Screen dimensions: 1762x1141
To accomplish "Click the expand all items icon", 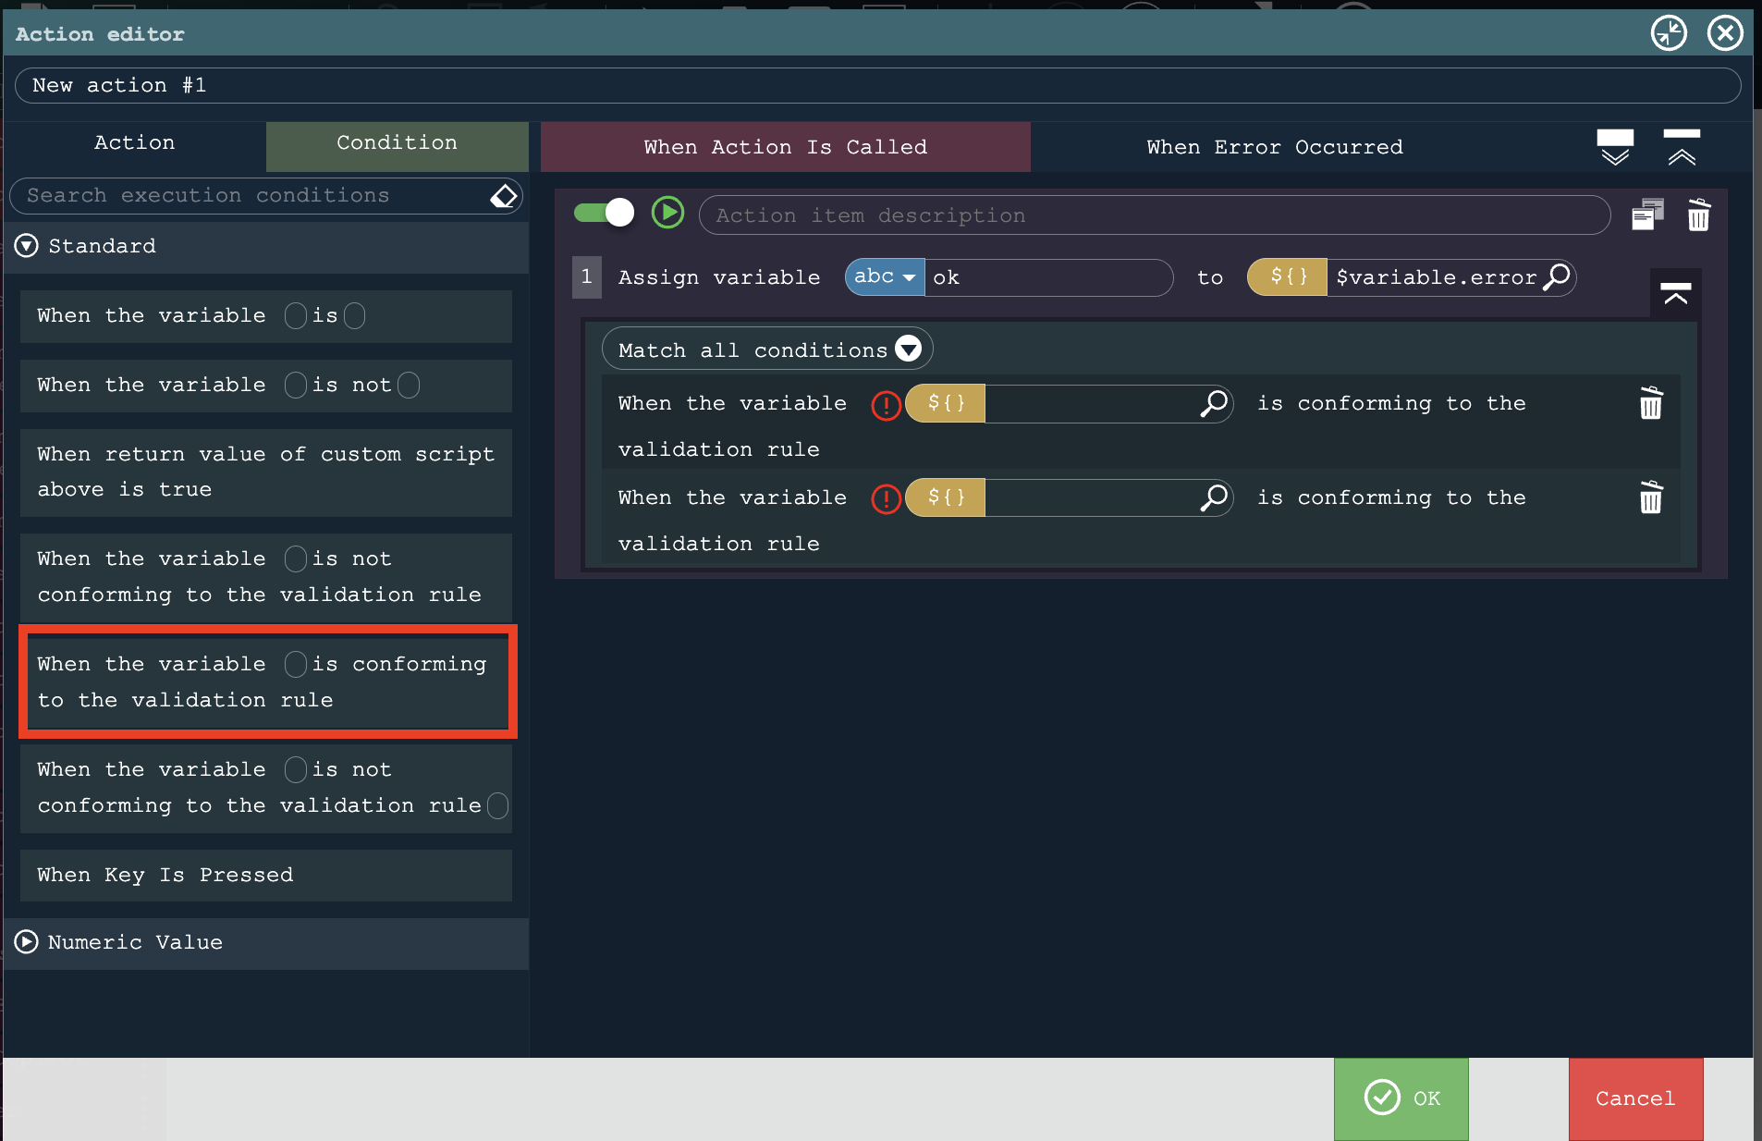I will (x=1615, y=147).
